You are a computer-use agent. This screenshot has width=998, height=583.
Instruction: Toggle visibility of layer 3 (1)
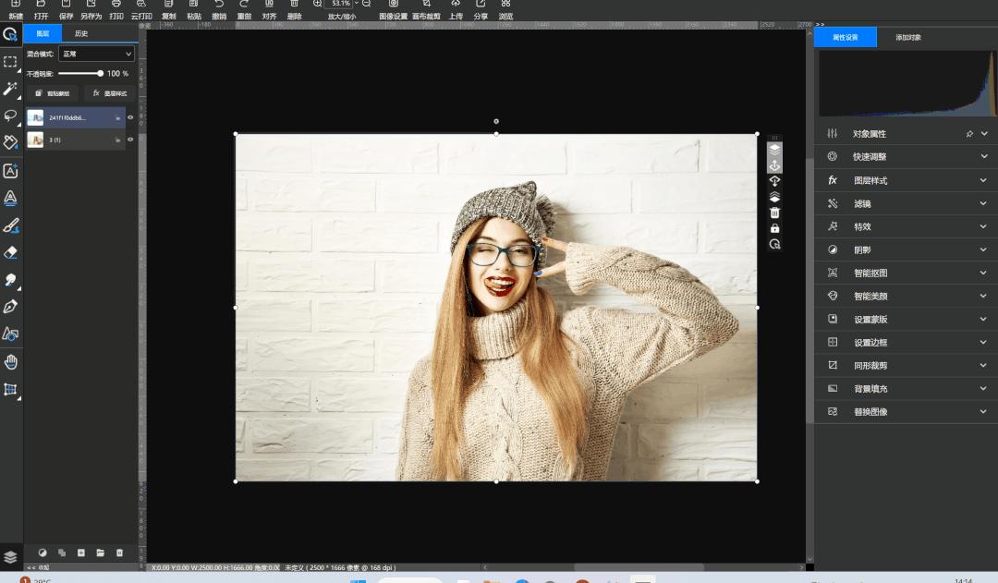(130, 140)
